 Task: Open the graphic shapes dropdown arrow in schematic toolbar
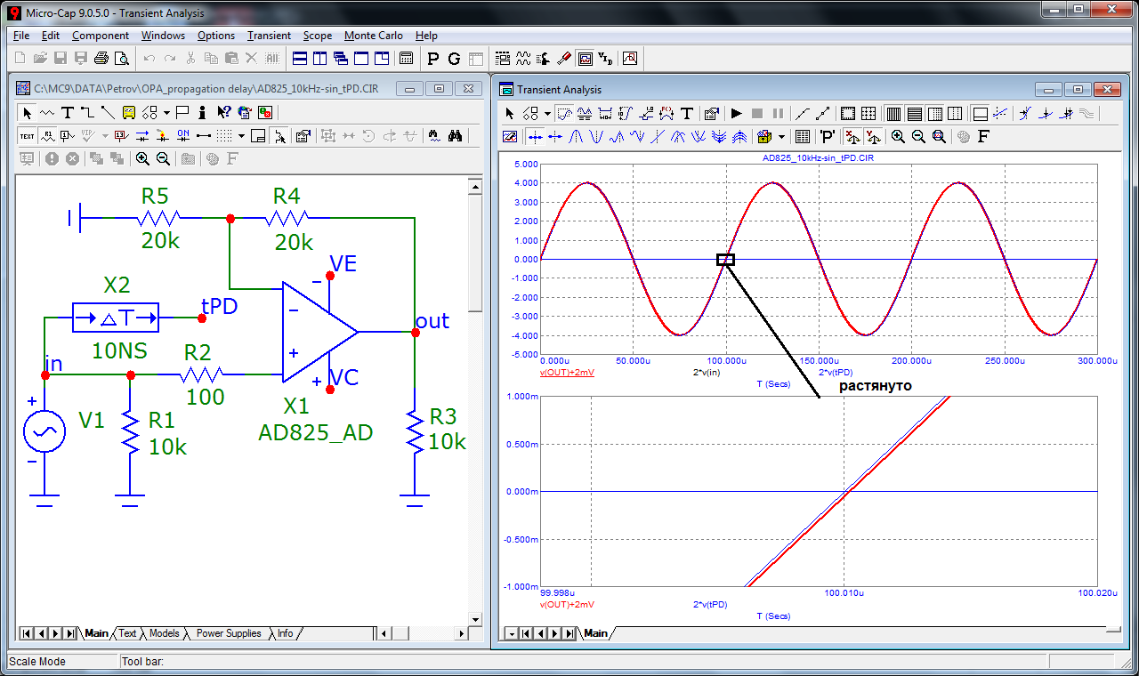click(168, 112)
